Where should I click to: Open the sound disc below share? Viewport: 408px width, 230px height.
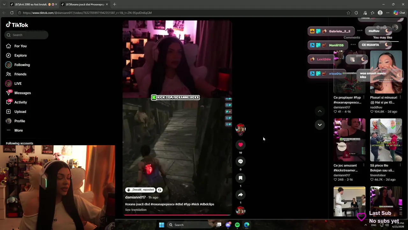(240, 211)
